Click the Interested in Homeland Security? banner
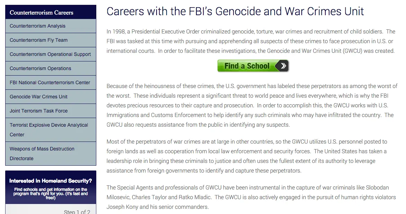 [51, 181]
